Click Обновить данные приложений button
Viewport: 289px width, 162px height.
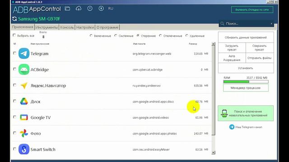(246, 37)
